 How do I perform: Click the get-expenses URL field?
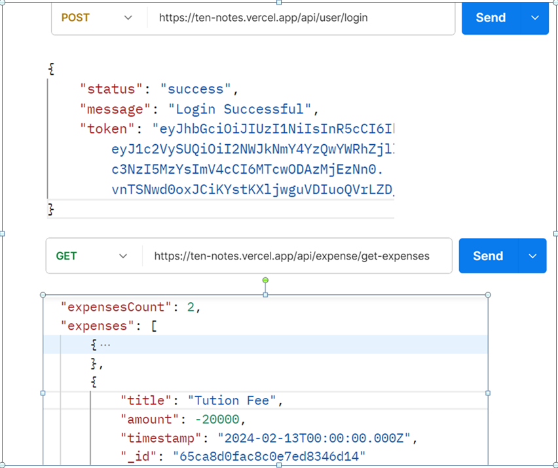coord(297,256)
